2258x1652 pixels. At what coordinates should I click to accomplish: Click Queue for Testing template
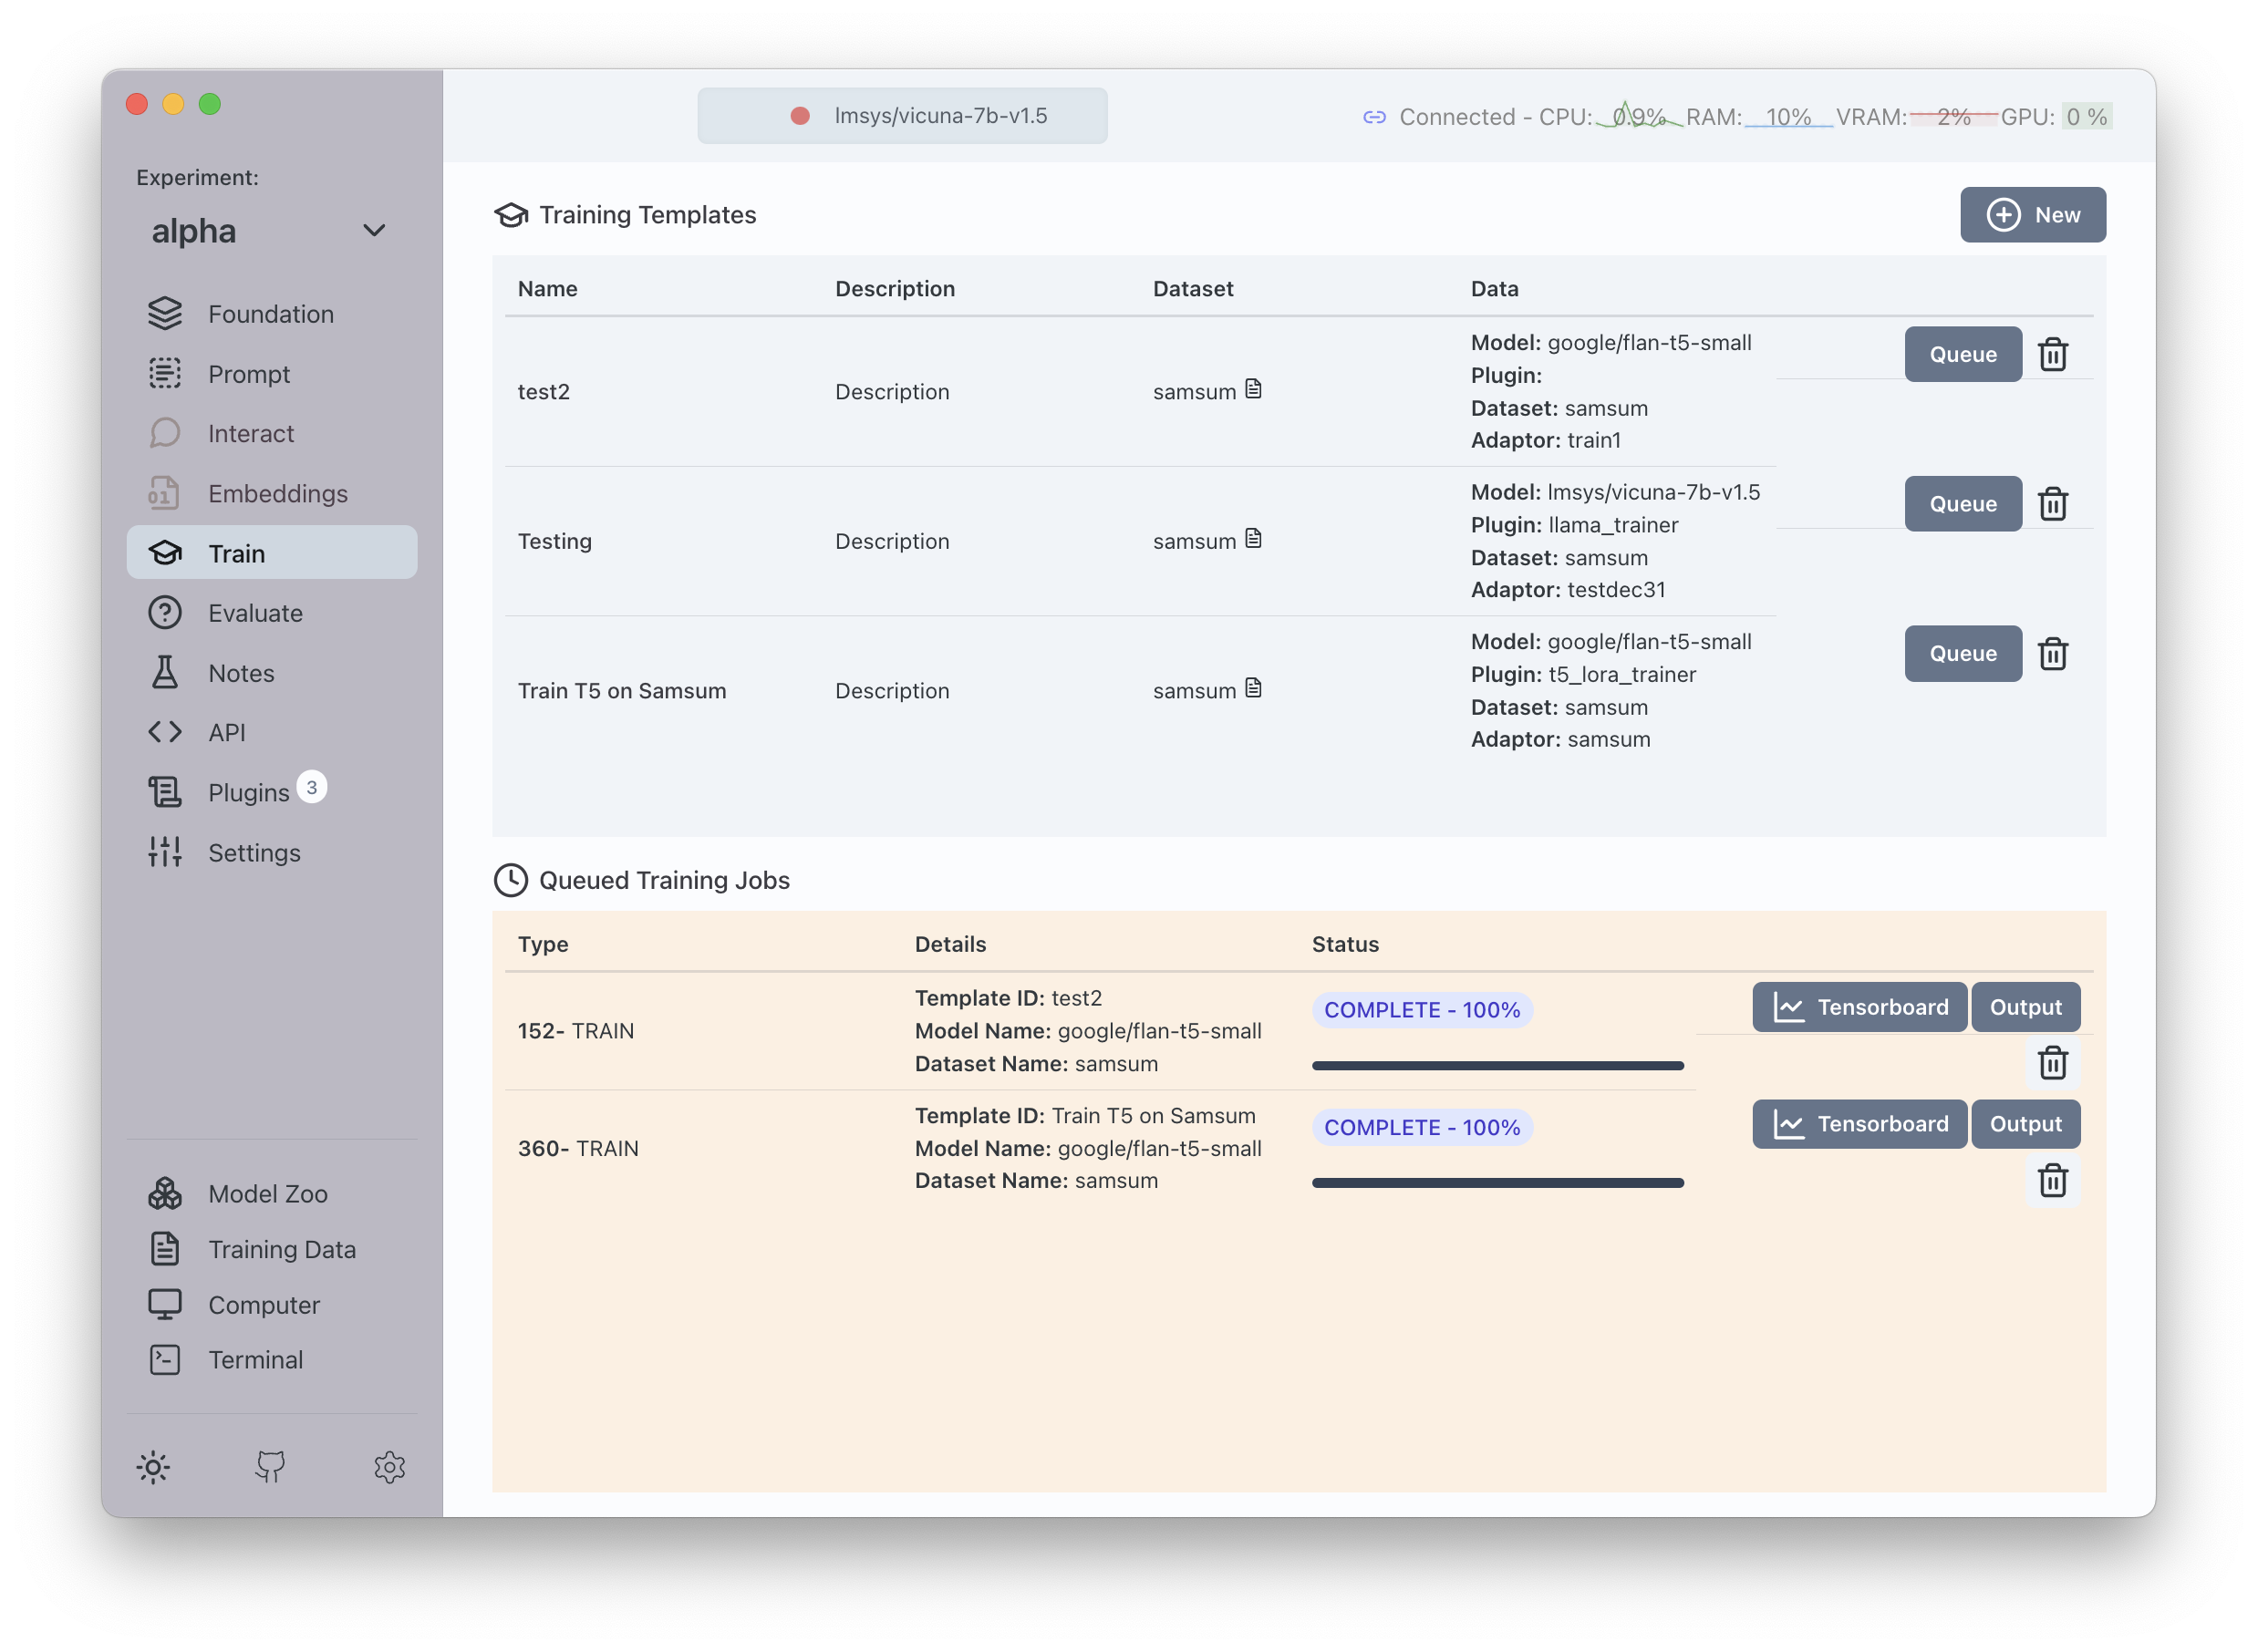[1960, 502]
